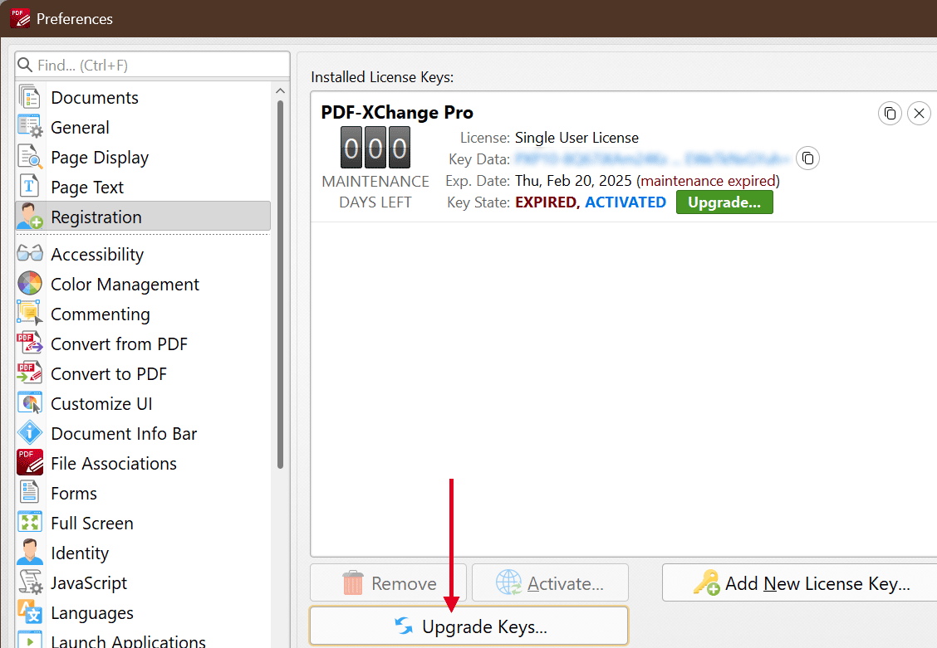Click the maintenance days left counter
This screenshot has height=648, width=937.
click(x=375, y=148)
